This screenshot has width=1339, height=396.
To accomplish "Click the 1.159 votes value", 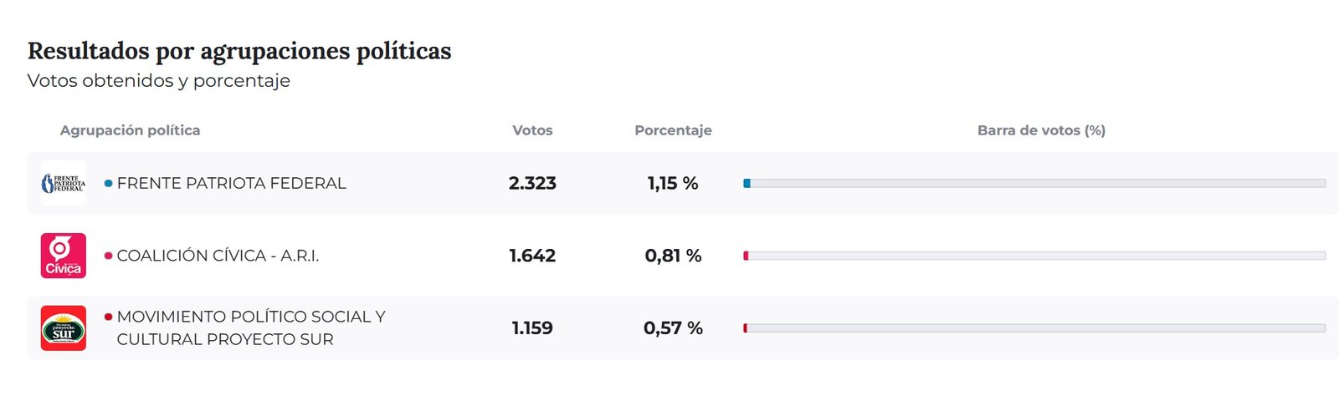I will [x=532, y=328].
